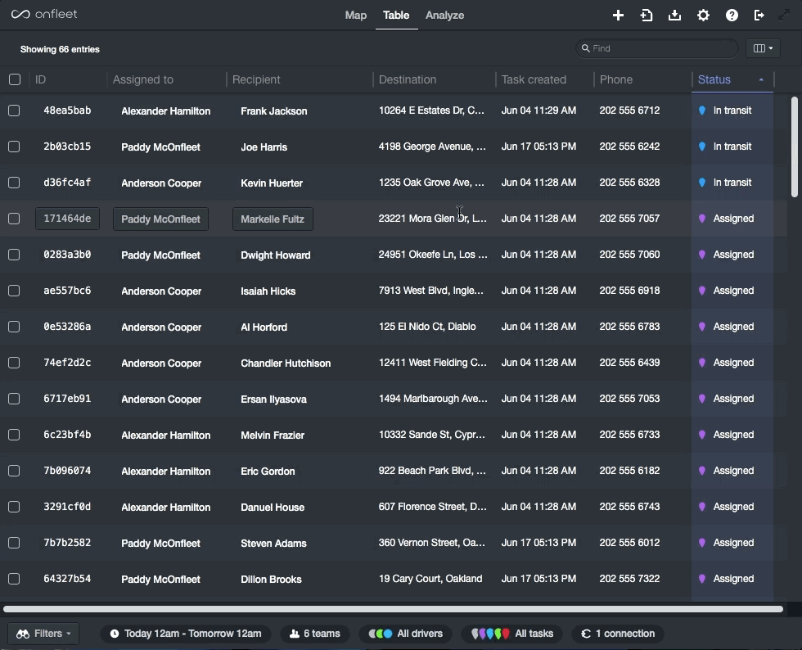Click Assigned pin for Dwight Howard
The height and width of the screenshot is (650, 802).
pos(702,255)
